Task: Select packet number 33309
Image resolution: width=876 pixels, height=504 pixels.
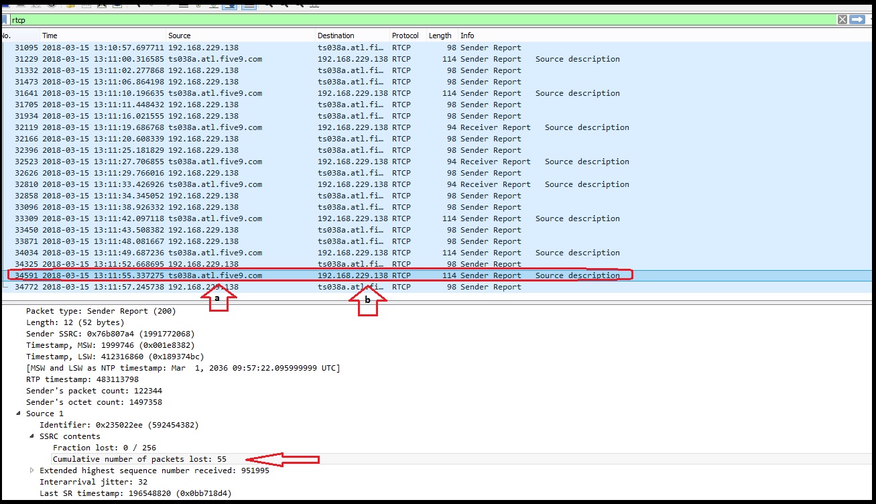Action: coord(438,218)
